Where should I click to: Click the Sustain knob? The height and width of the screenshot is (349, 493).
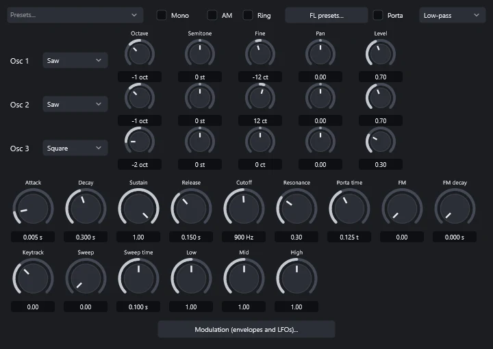138,209
